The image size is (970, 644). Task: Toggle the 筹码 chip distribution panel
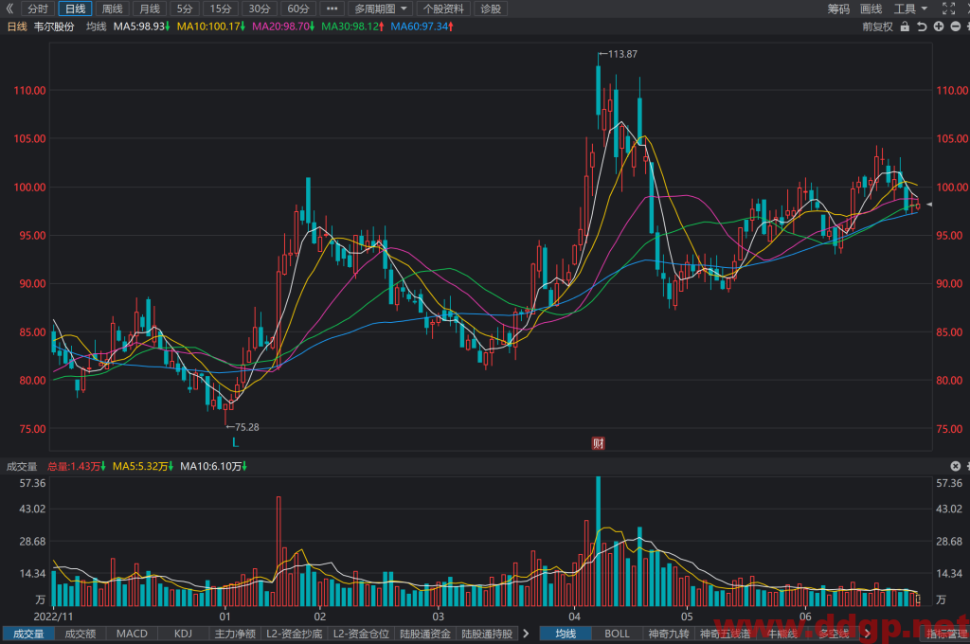[839, 9]
